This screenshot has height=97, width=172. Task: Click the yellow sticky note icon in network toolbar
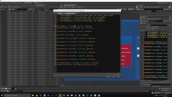pos(130,9)
